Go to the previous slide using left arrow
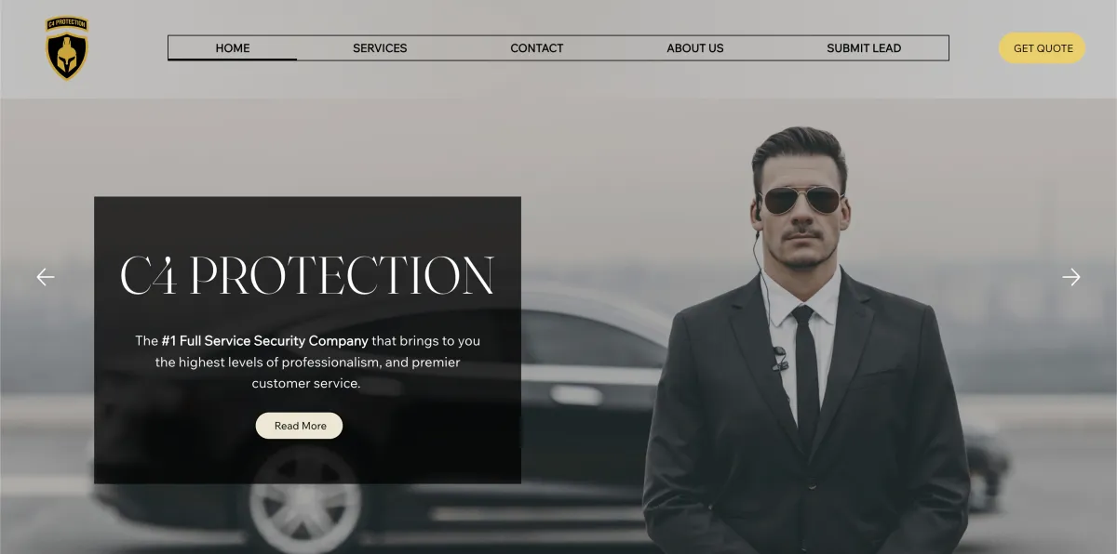This screenshot has height=554, width=1117. tap(46, 277)
